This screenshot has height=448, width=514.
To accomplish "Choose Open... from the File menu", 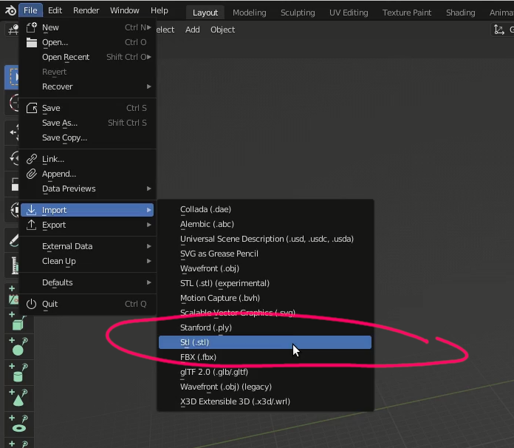I will (87, 42).
